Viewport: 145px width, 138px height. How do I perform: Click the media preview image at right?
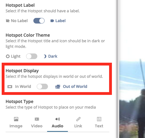(x=132, y=69)
